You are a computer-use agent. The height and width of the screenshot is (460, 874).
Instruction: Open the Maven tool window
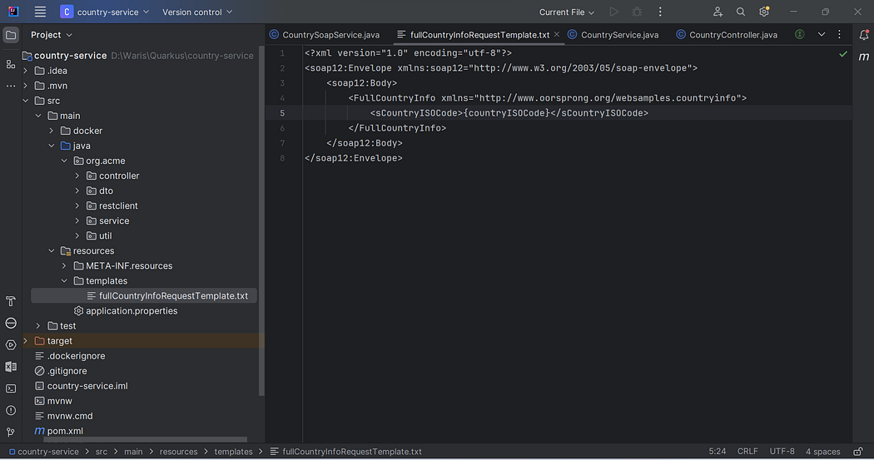click(863, 57)
